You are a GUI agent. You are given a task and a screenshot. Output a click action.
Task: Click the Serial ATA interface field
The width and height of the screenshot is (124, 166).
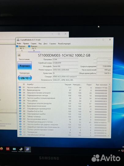(65, 66)
